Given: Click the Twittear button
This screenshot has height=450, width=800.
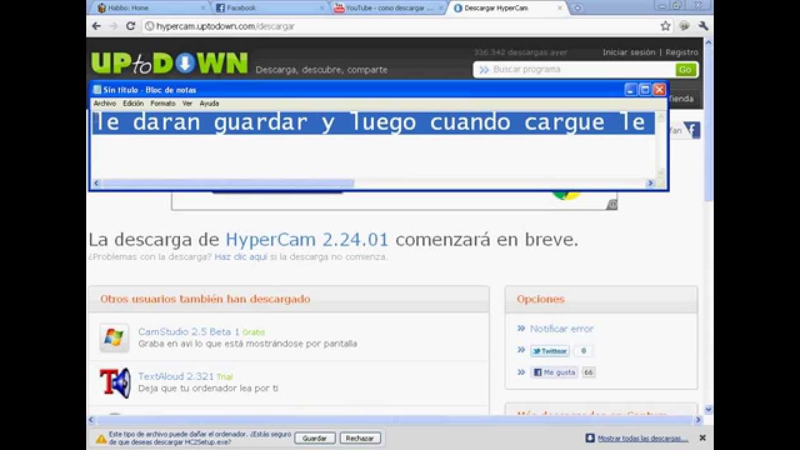Looking at the screenshot, I should point(549,351).
